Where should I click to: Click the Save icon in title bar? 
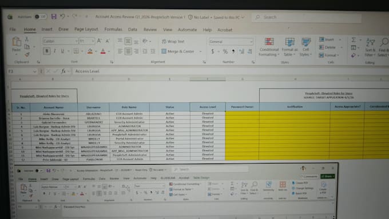click(x=54, y=17)
